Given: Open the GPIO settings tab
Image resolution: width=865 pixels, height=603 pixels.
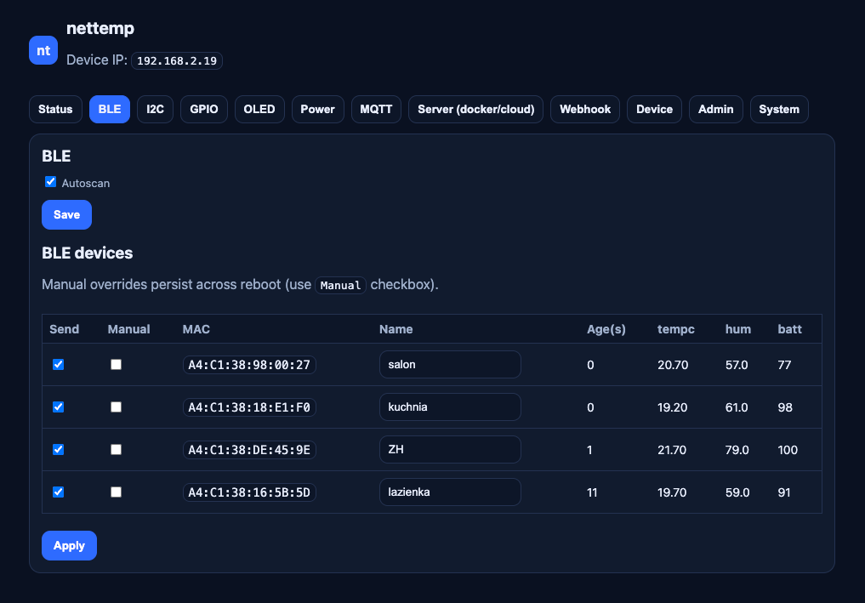Looking at the screenshot, I should click(204, 110).
